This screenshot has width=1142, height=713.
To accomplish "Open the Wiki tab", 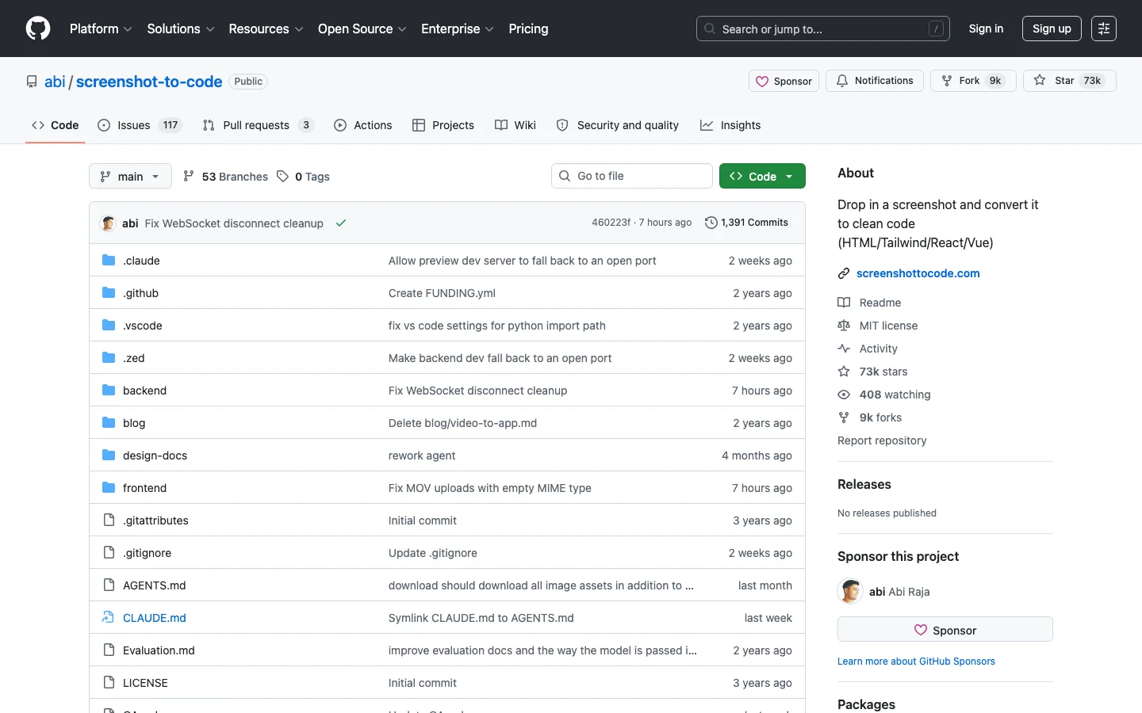I will tap(515, 125).
